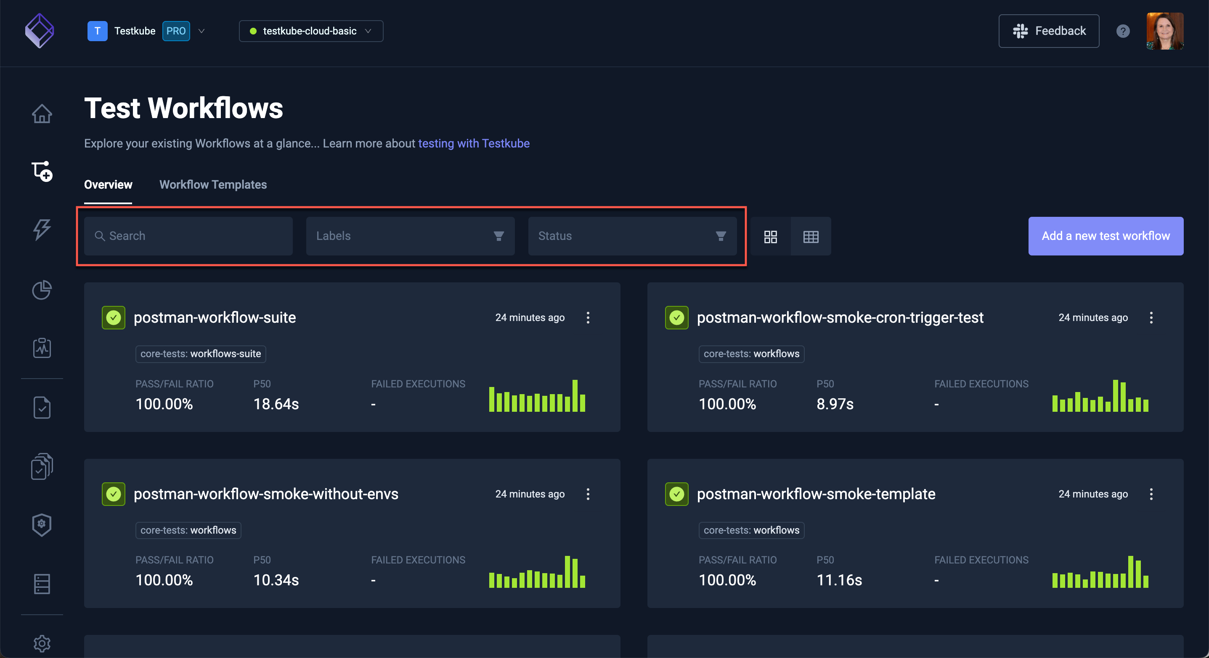Viewport: 1209px width, 658px height.
Task: Open options menu for postman-workflow-suite
Action: click(588, 318)
